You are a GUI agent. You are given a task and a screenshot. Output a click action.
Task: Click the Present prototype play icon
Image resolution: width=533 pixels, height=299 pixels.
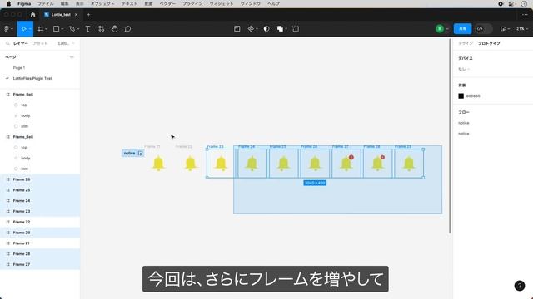coord(503,29)
